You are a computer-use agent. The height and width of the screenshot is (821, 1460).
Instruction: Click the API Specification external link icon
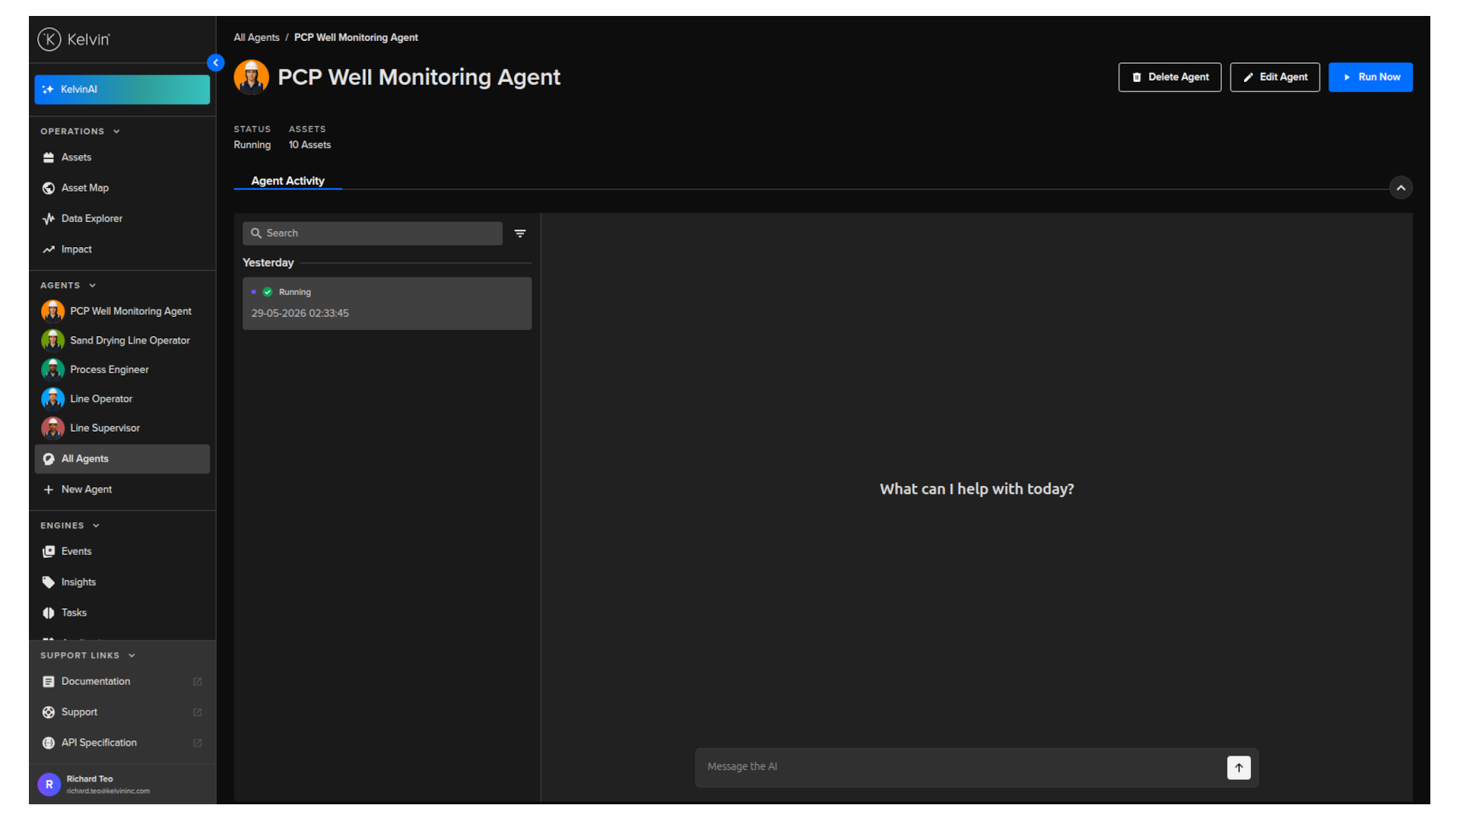point(198,743)
